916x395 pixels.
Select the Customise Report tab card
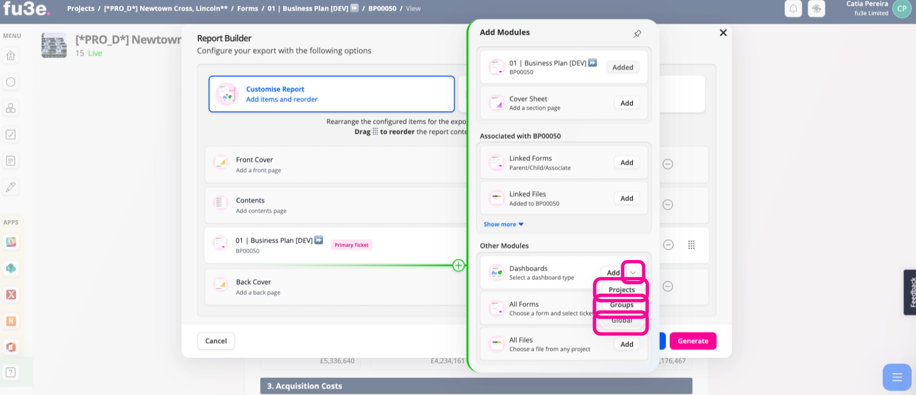tap(332, 94)
